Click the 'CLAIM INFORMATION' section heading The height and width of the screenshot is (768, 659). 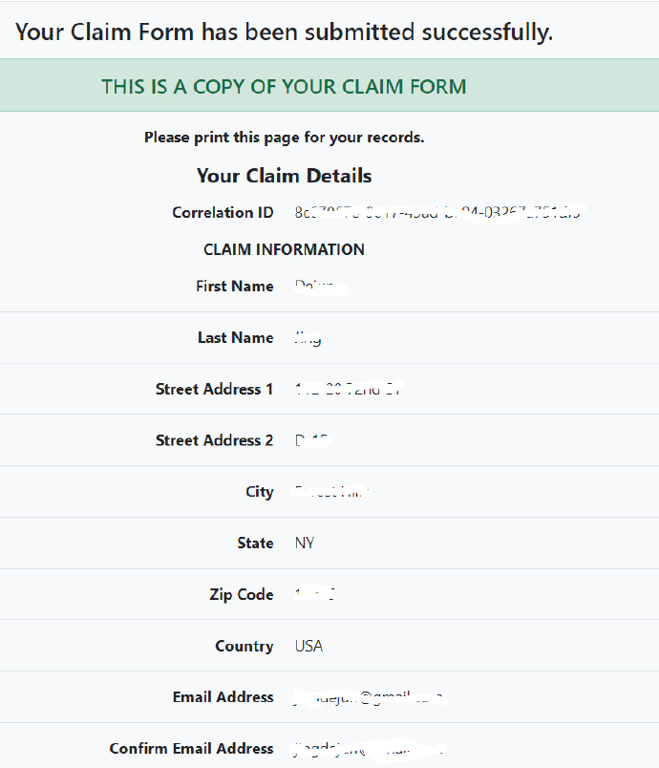[284, 249]
